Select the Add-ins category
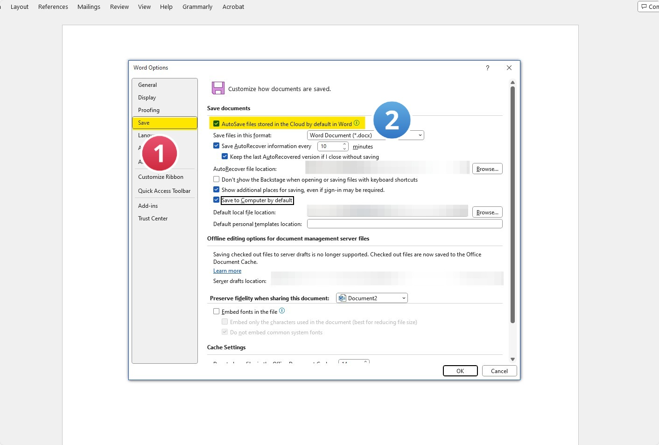 point(165,206)
